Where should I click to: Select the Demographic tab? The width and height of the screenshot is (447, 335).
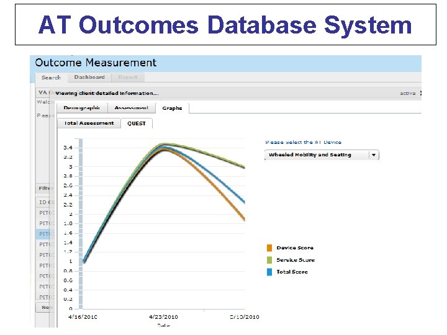(82, 108)
